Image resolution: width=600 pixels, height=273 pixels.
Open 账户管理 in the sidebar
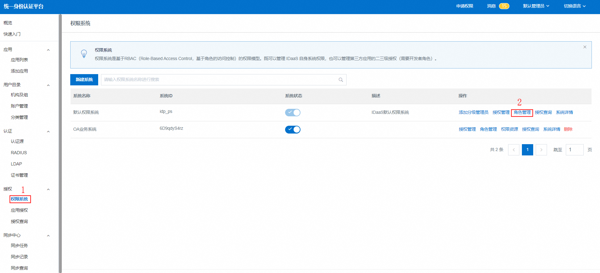19,106
